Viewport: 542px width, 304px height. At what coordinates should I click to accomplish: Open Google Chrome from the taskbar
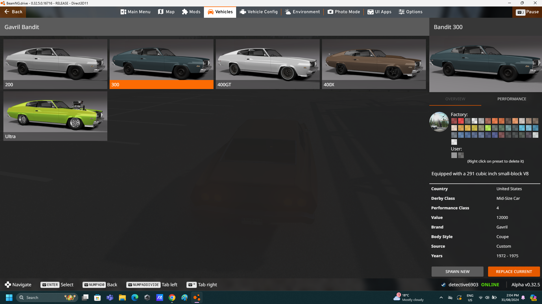[x=172, y=298]
